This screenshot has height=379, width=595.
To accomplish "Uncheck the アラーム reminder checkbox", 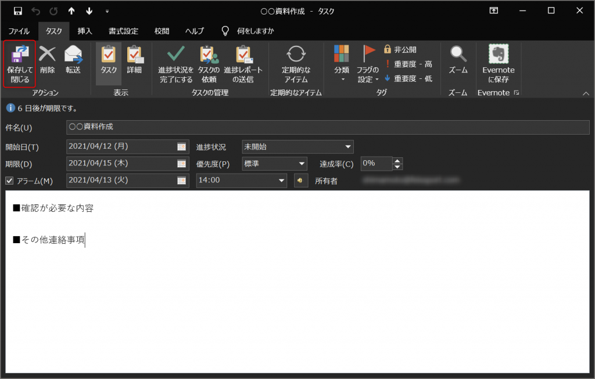I will pyautogui.click(x=9, y=181).
